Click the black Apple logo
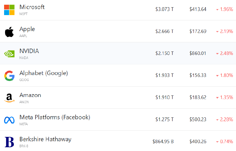This screenshot has height=151, width=236. coord(9,32)
